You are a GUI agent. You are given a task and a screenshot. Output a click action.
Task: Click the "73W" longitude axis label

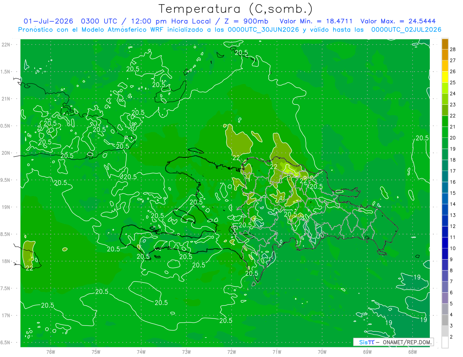186,352
